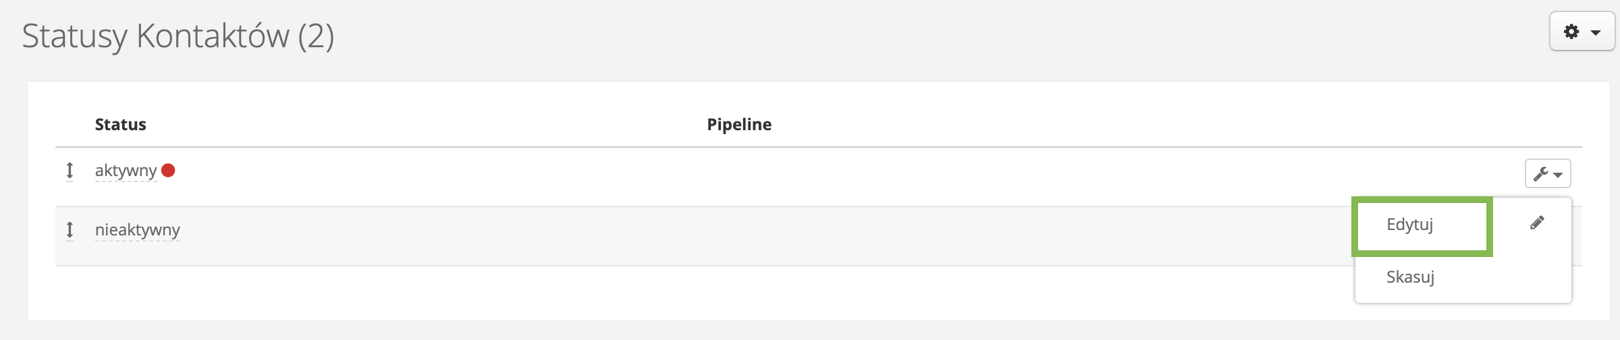Click the red dot next to aktywny
The height and width of the screenshot is (340, 1620).
tap(168, 170)
